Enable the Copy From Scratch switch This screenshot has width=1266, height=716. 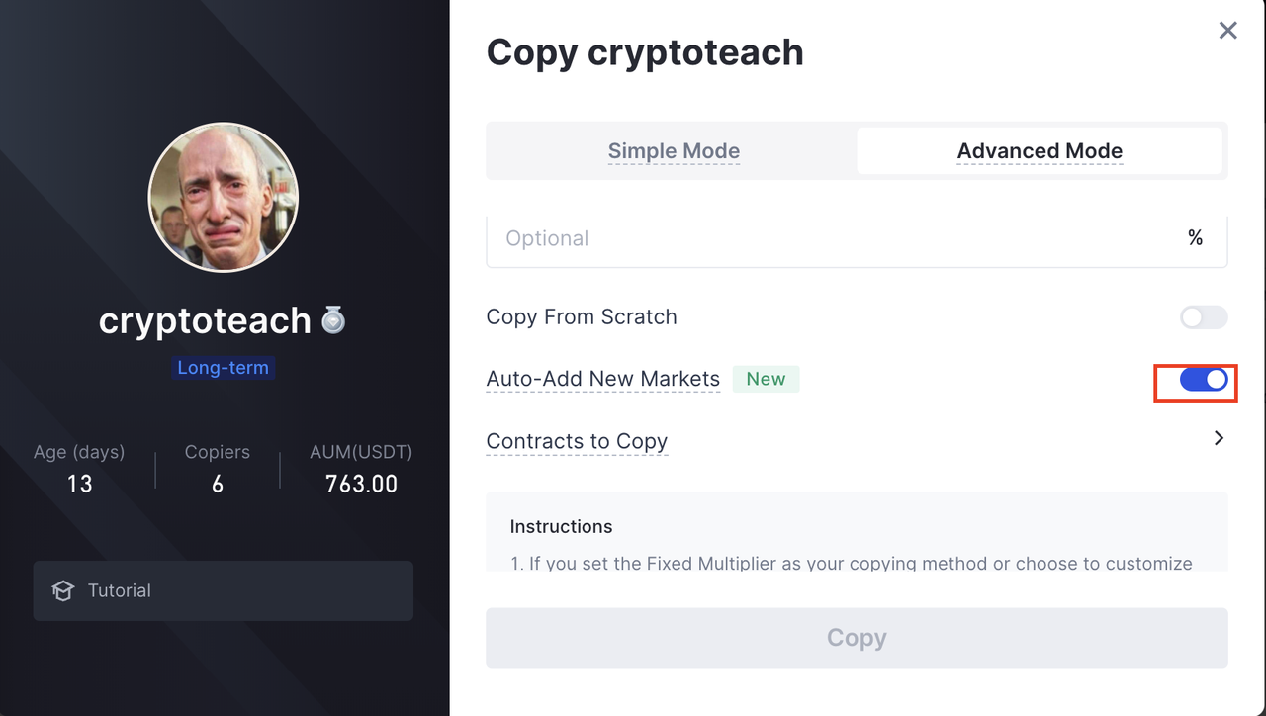1203,317
